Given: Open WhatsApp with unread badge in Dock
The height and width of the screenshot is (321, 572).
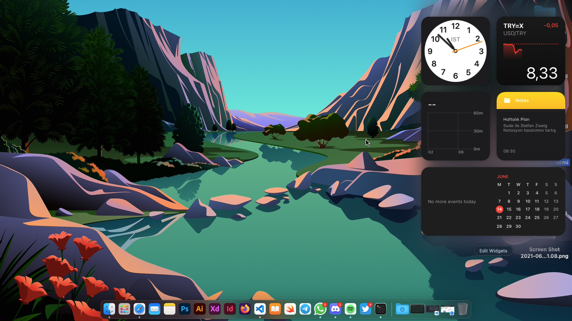Looking at the screenshot, I should 320,309.
